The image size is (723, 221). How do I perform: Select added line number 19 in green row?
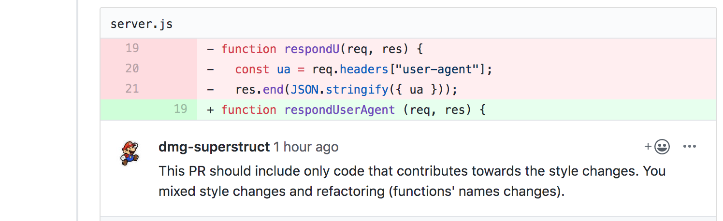click(180, 109)
